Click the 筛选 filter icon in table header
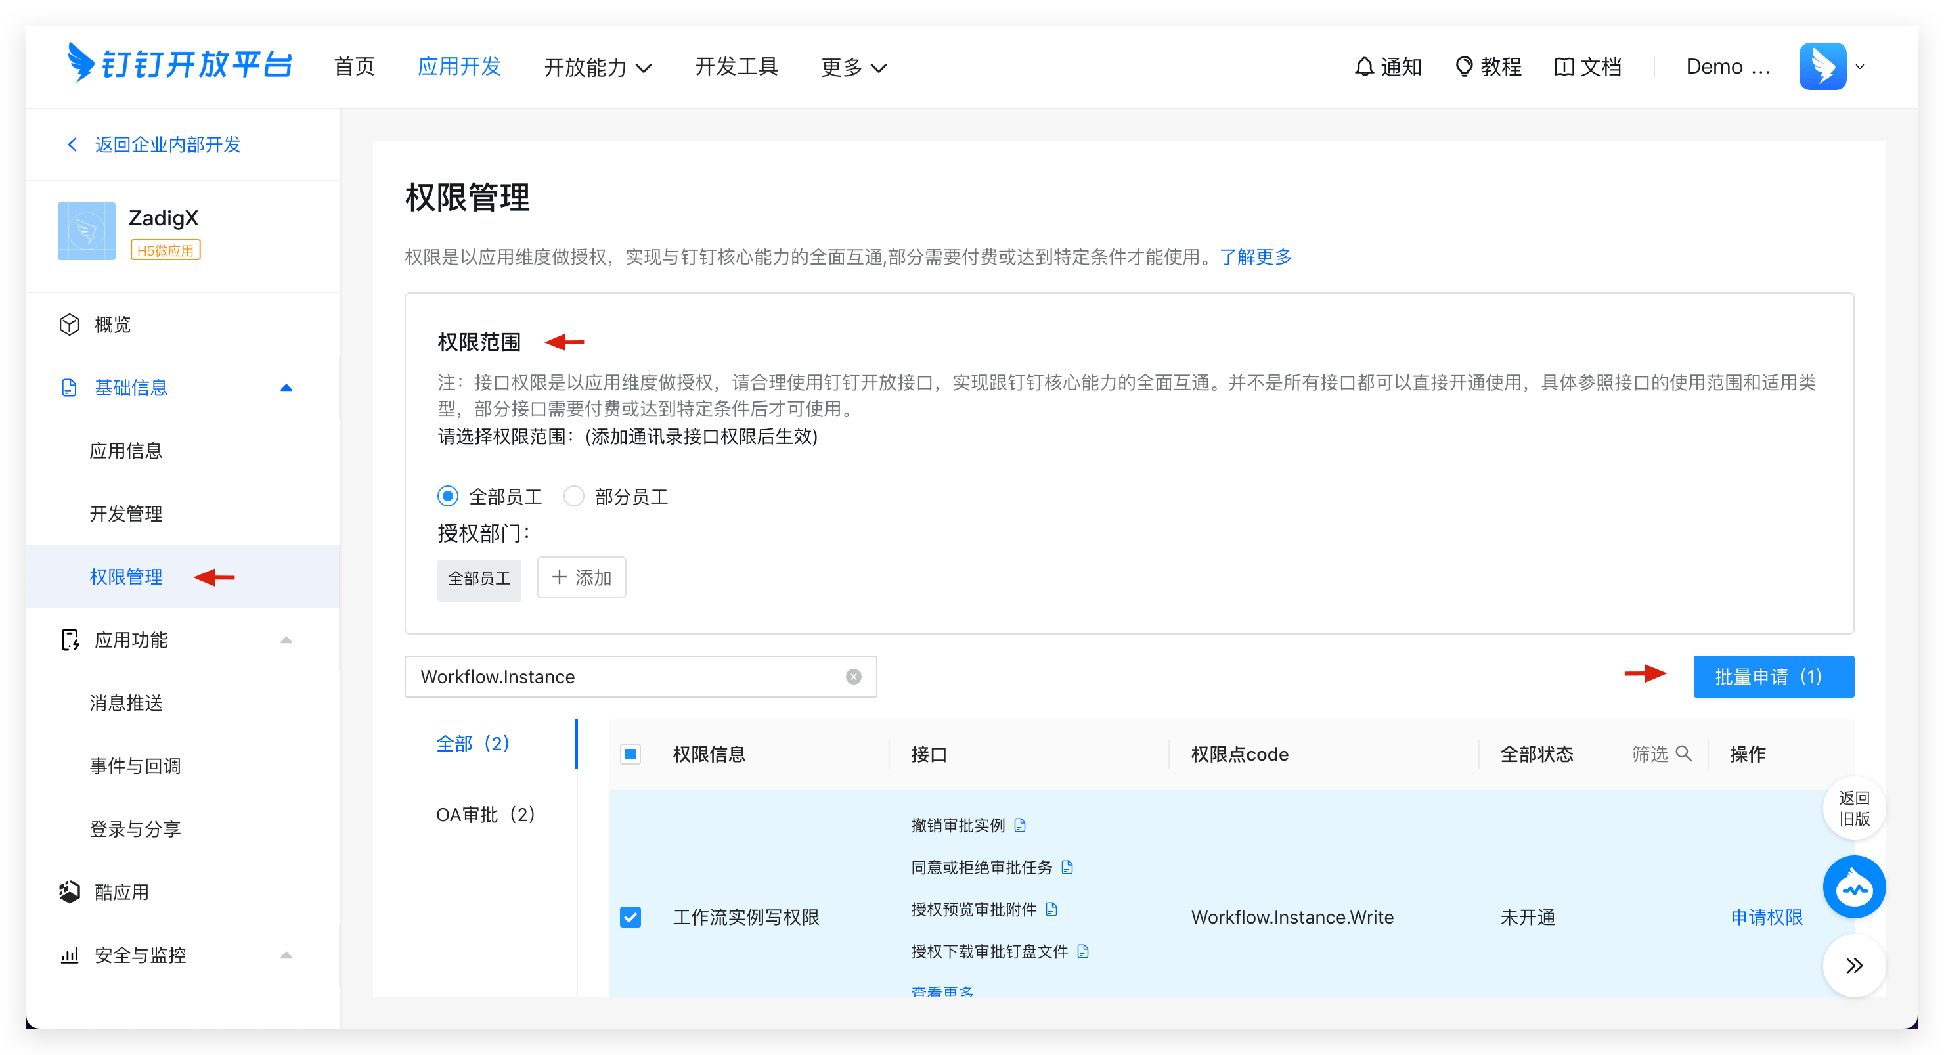 click(x=1684, y=753)
